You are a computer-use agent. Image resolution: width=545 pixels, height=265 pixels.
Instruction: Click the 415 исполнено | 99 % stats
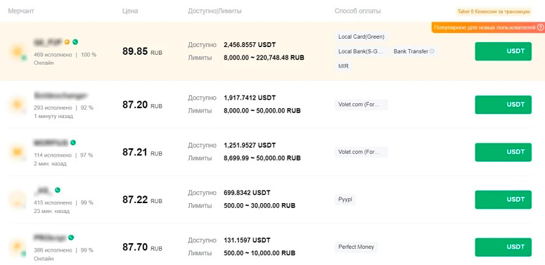coord(63,203)
